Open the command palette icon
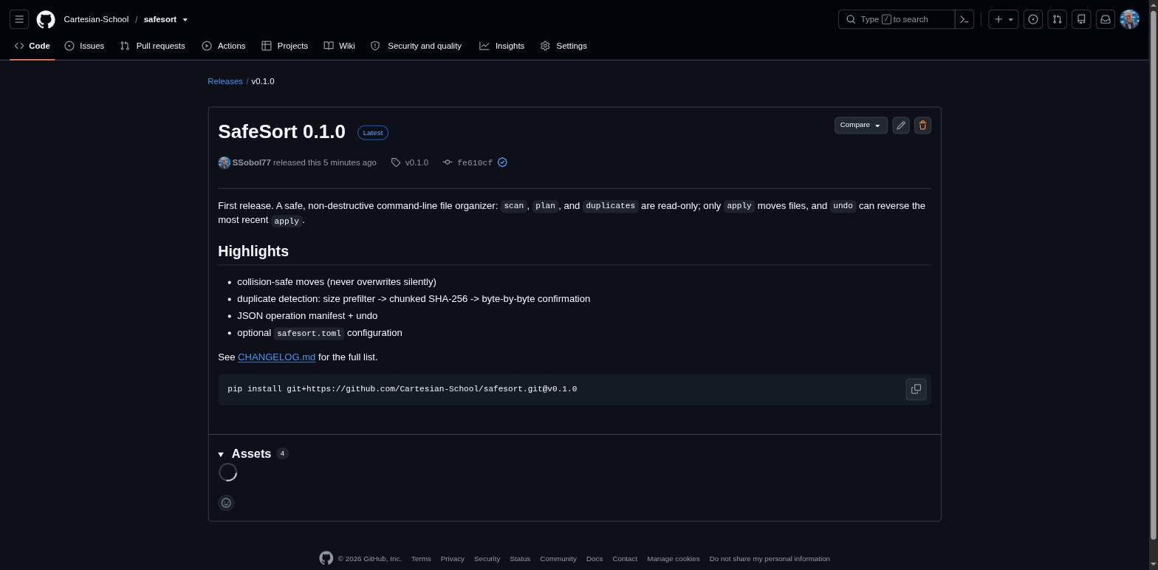Viewport: 1158px width, 570px height. pos(965,19)
